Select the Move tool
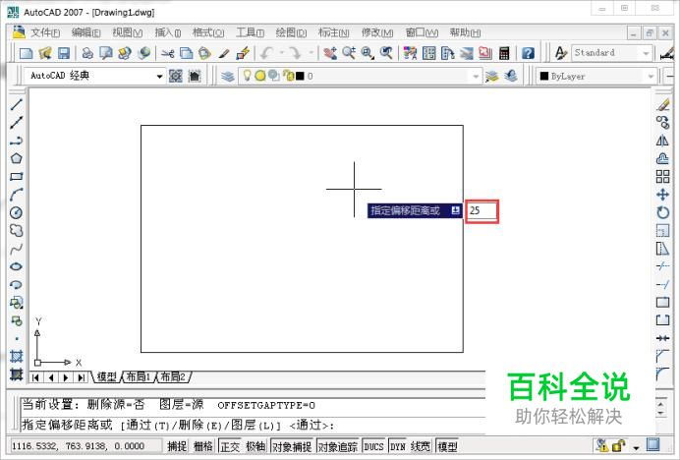680x460 pixels. 662,195
